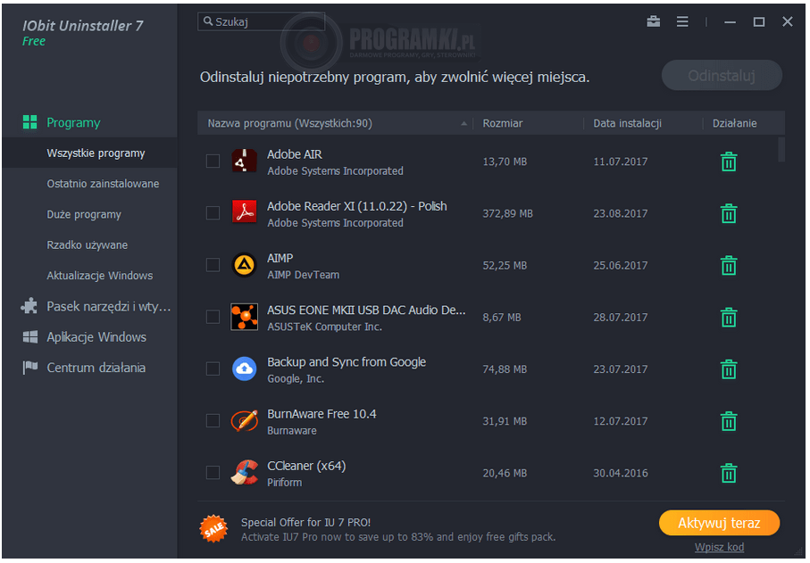This screenshot has height=563, width=810.
Task: Click the search magnifier icon
Action: [x=208, y=21]
